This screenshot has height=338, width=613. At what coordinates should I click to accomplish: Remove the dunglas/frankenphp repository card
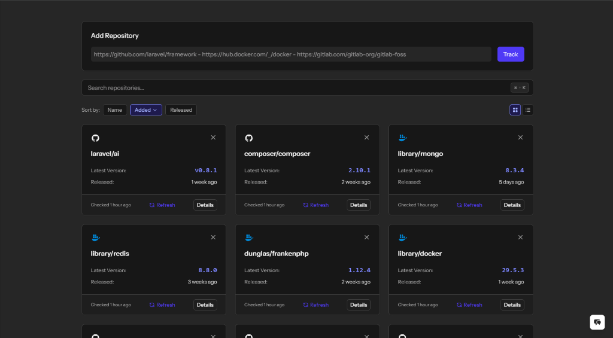click(367, 237)
